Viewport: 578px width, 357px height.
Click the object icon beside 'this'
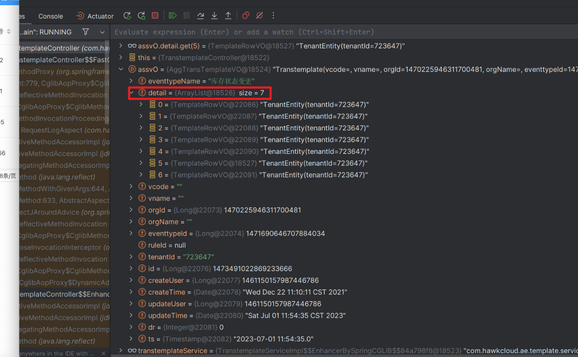132,58
